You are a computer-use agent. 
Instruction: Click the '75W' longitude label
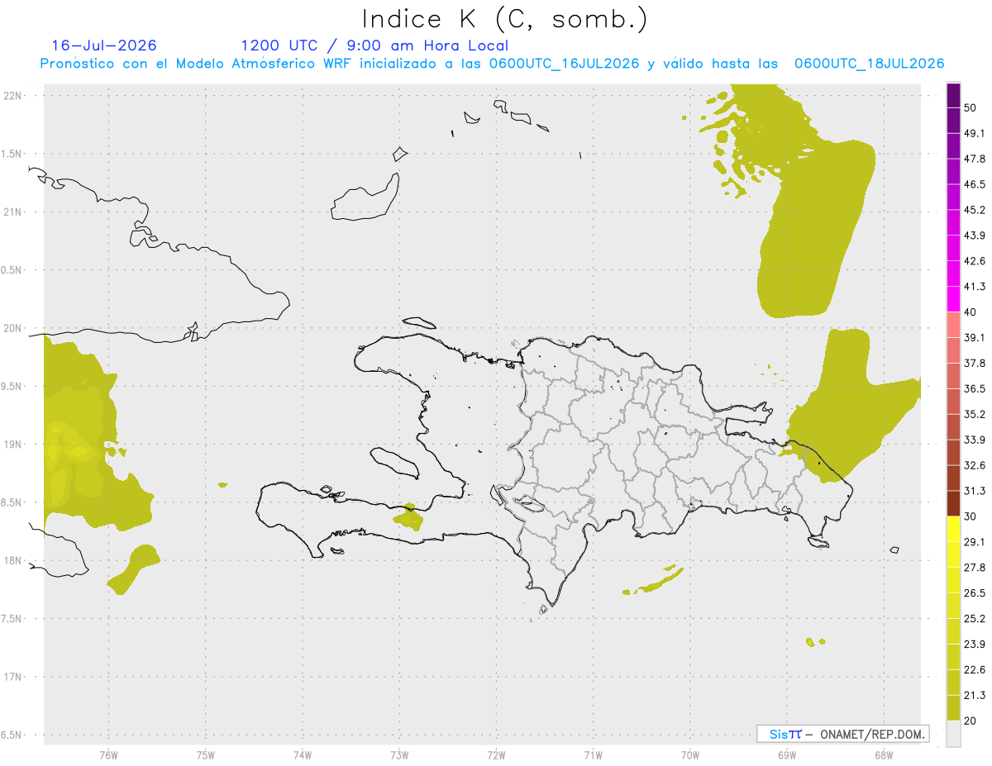click(205, 755)
